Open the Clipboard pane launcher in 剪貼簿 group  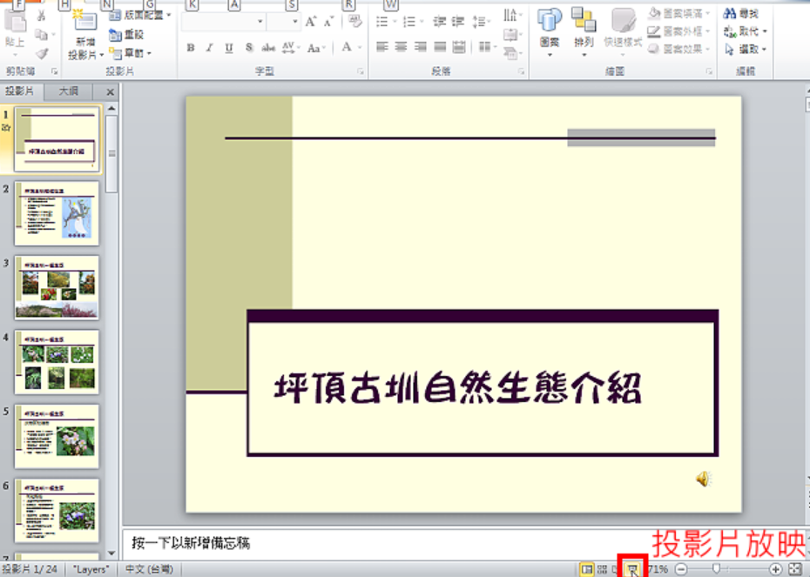(54, 71)
